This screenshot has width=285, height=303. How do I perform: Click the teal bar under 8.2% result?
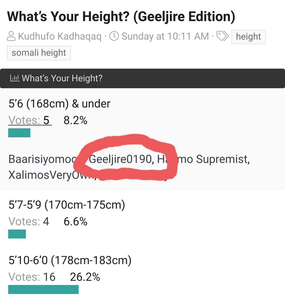point(19,133)
